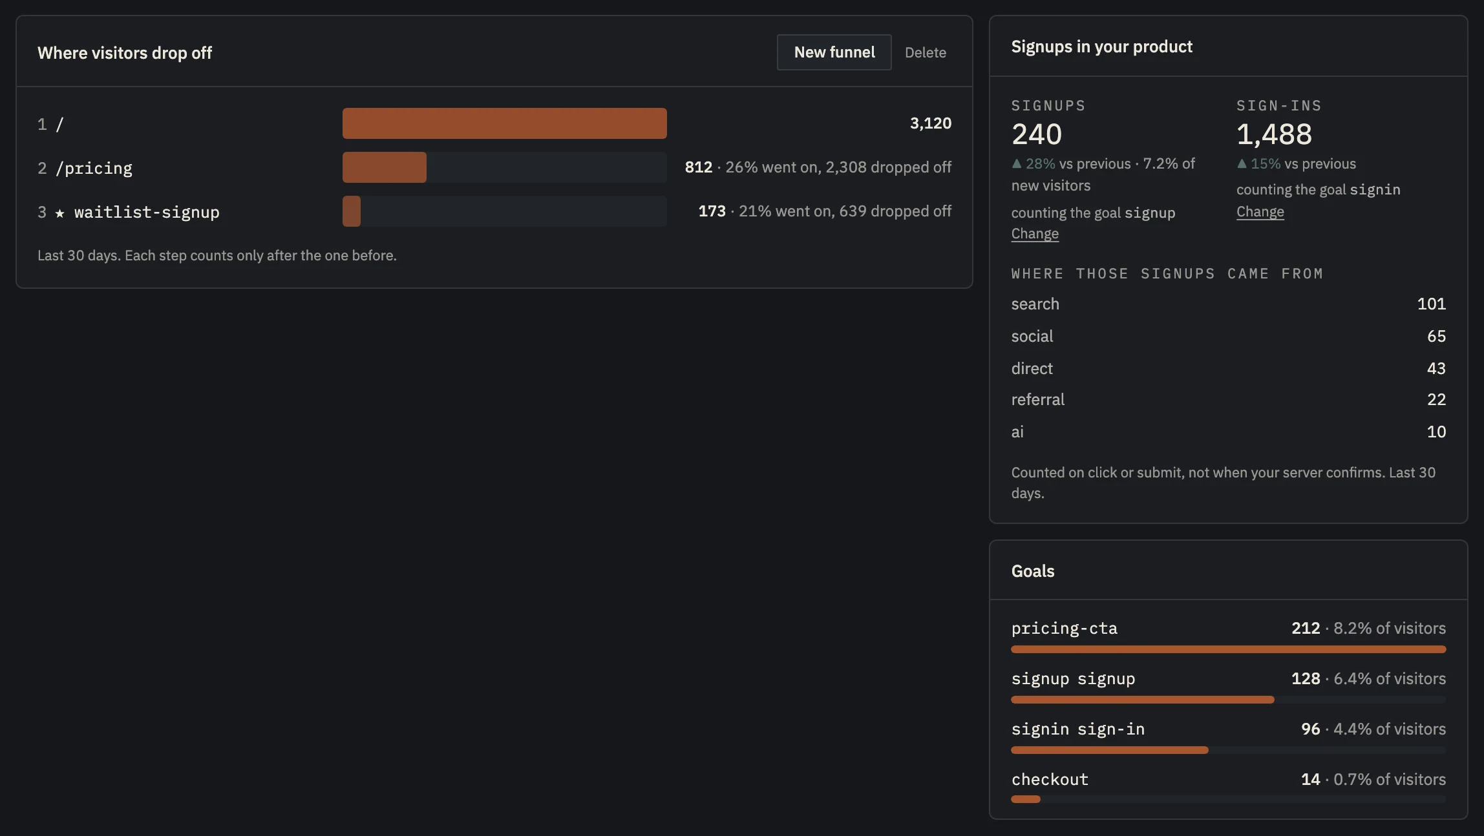Click the New funnel button
1484x836 pixels.
(x=834, y=52)
